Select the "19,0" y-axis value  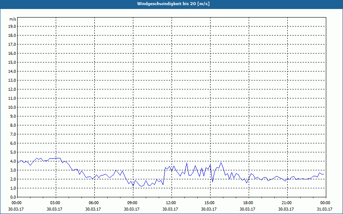click(12, 27)
